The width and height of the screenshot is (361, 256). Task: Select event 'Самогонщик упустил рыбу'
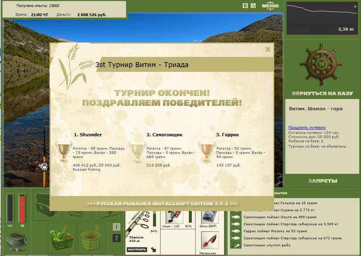(267, 246)
